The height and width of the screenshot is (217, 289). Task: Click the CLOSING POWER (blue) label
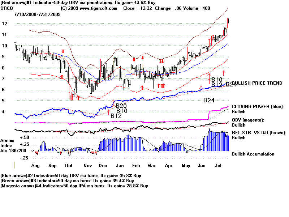[258, 107]
